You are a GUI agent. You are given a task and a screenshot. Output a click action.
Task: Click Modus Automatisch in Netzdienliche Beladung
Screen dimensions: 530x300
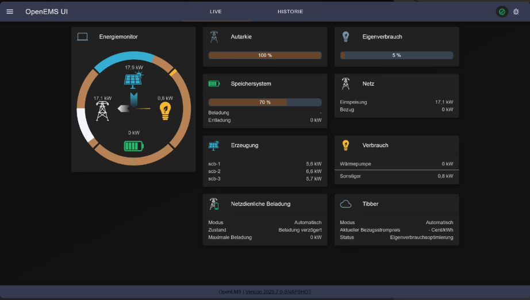point(265,222)
